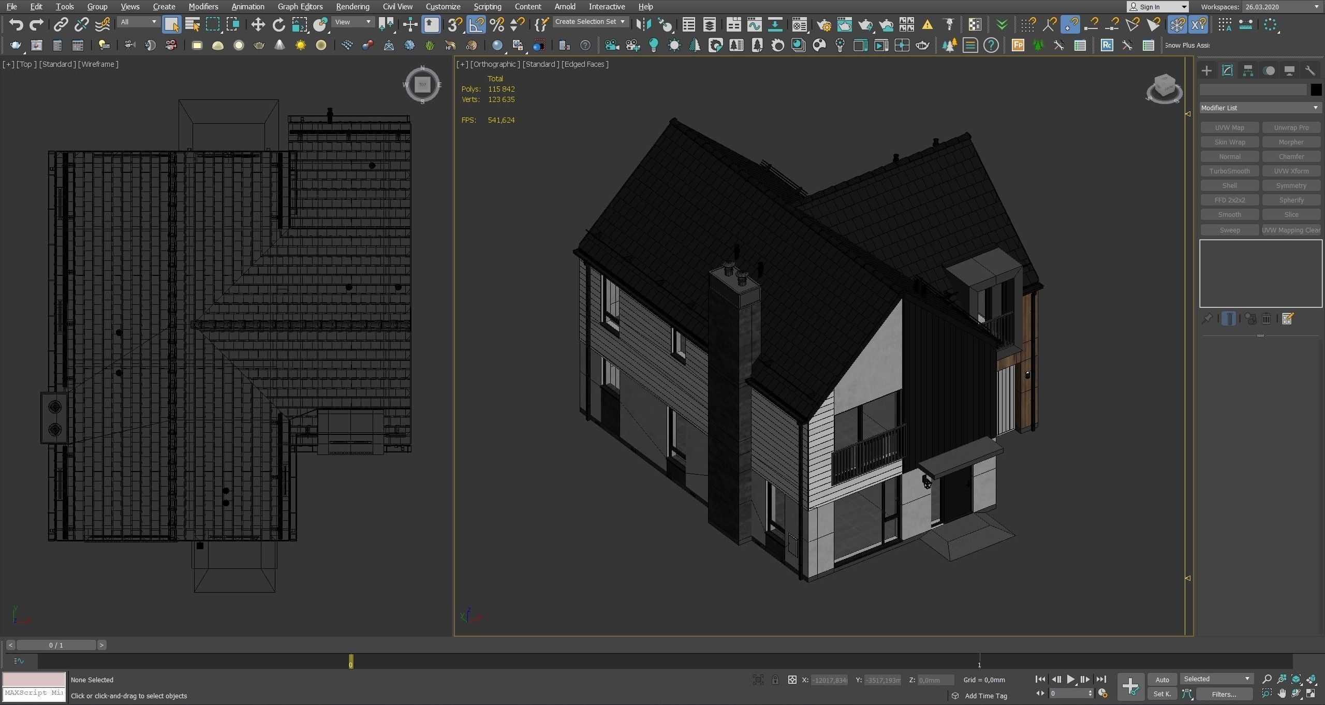Toggle the 3D Snaps button
1325x705 pixels.
point(455,24)
